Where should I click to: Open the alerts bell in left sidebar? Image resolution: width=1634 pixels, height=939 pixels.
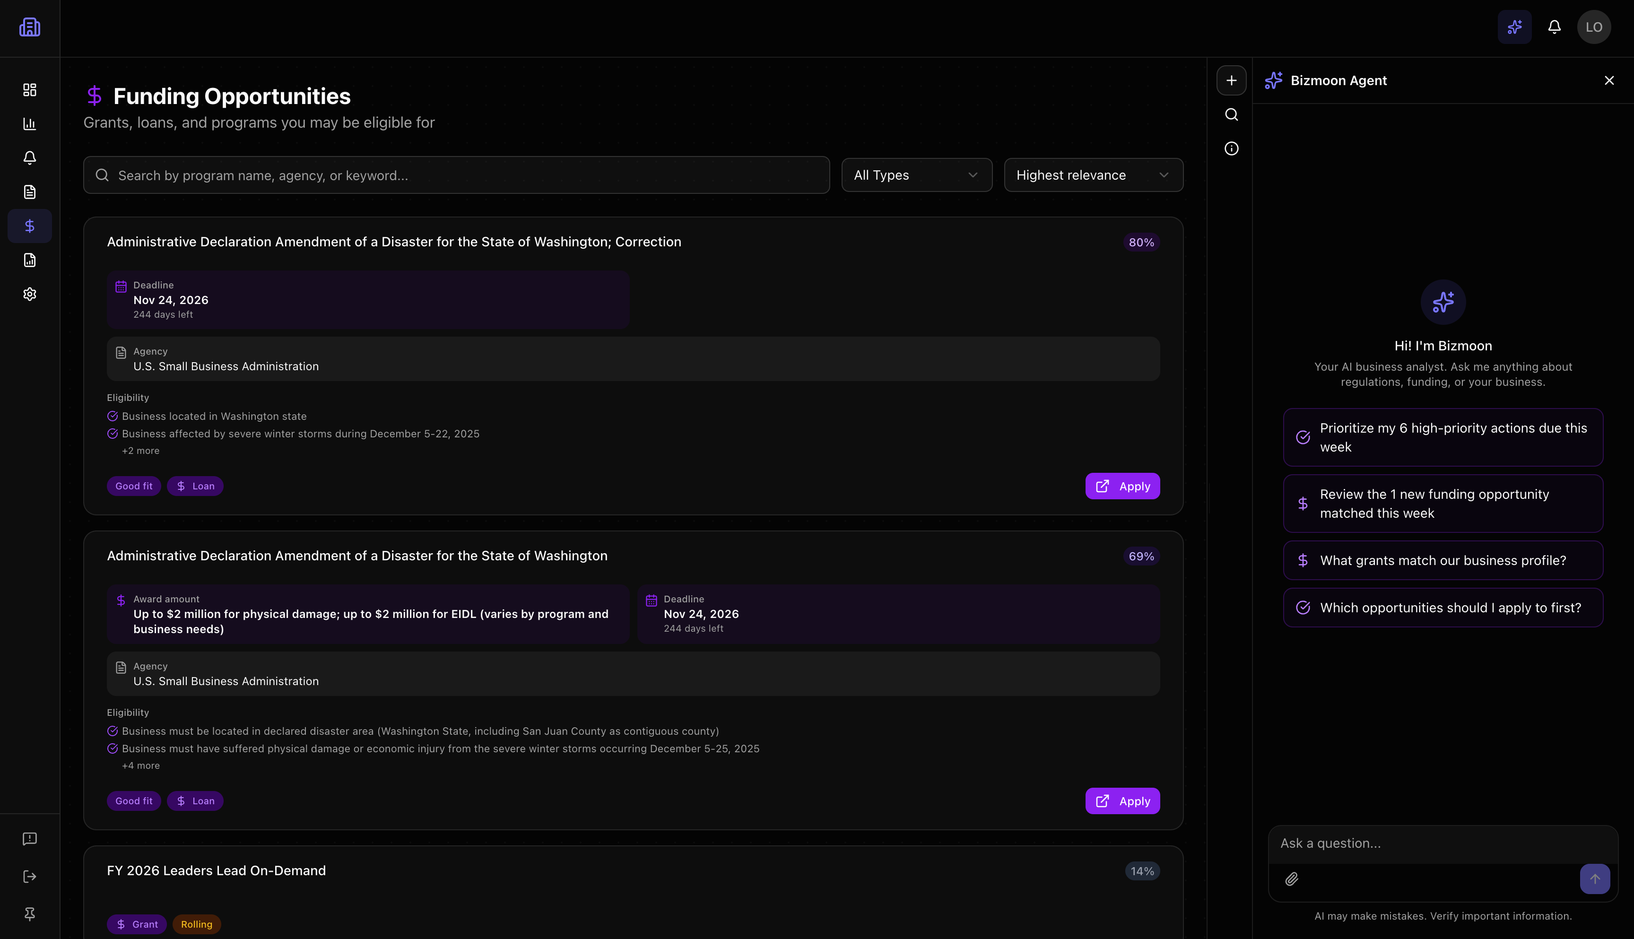[30, 158]
